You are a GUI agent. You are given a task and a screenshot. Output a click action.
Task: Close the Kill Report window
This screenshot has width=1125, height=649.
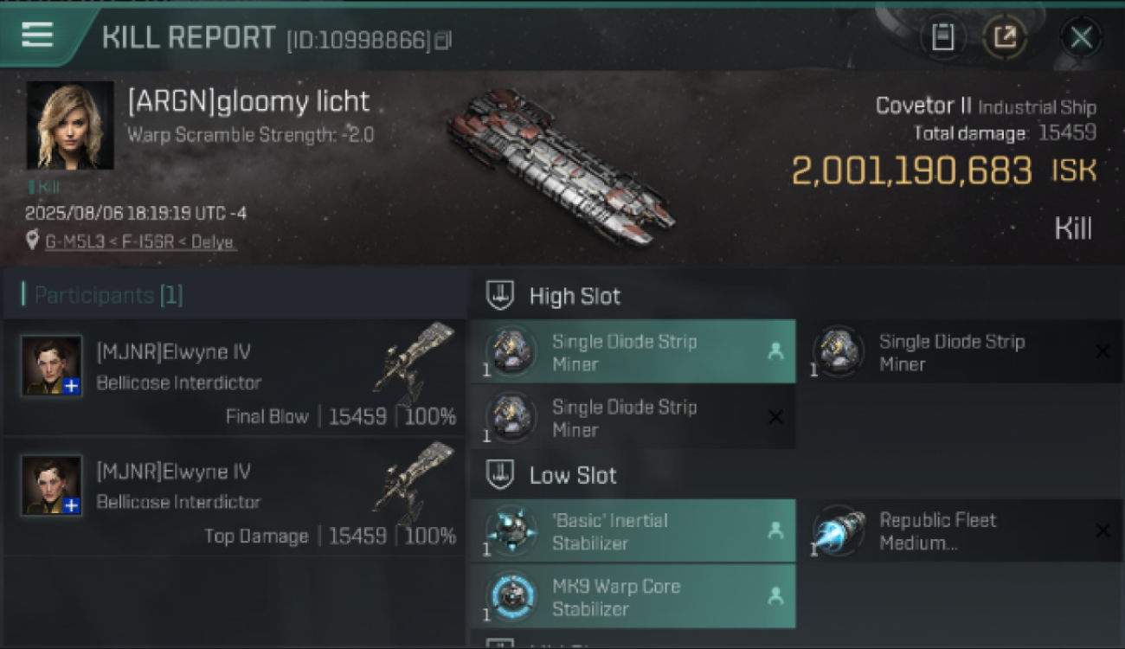click(x=1081, y=37)
